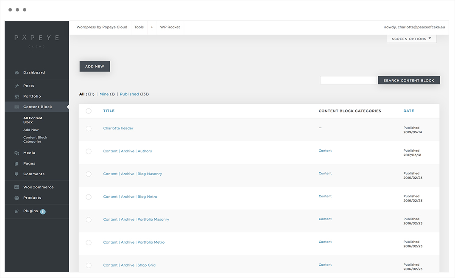Filter by Mine (1) link
Image resolution: width=455 pixels, height=278 pixels.
click(107, 94)
